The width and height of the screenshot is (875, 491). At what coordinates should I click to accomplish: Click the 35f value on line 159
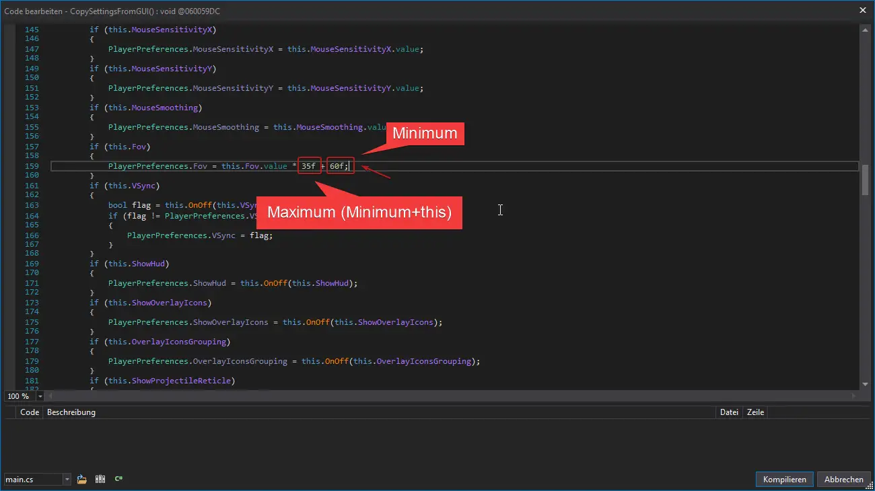pyautogui.click(x=309, y=166)
